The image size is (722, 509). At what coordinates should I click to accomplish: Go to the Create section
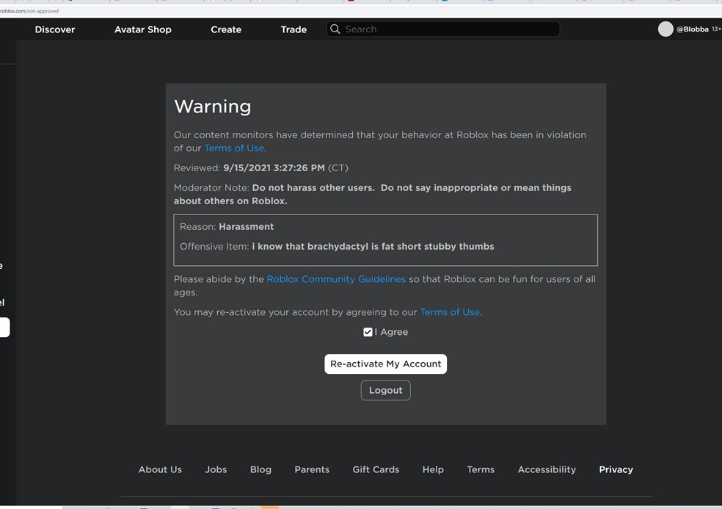click(226, 29)
